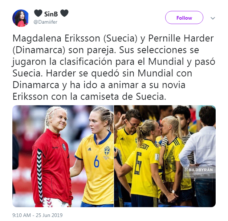Open the right photo of kissing fans
228x221 pixels.
tap(165, 156)
